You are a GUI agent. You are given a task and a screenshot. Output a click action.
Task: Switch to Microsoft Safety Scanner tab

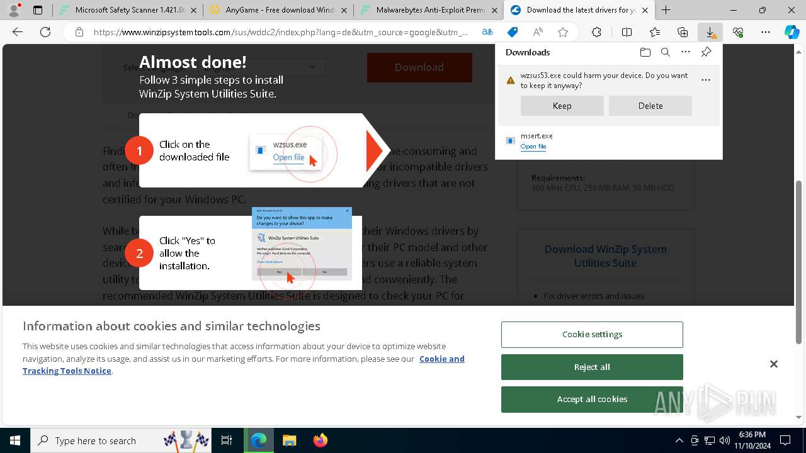123,10
